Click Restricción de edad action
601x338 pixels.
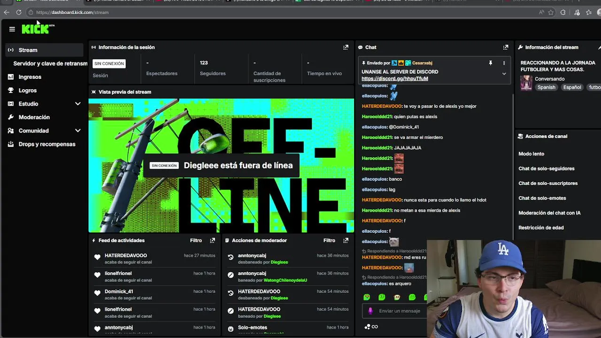[541, 228]
